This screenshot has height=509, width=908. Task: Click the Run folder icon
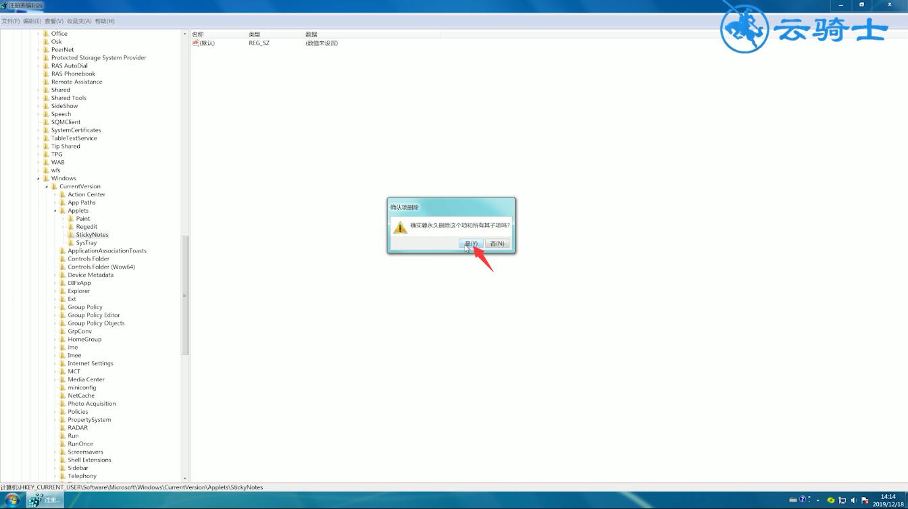click(63, 436)
